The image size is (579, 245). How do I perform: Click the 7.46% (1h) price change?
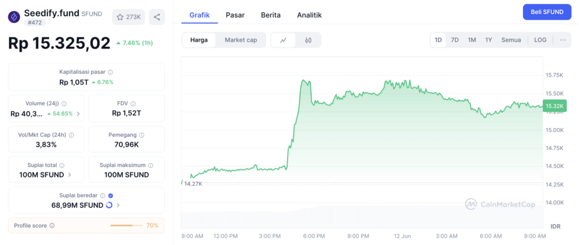point(135,43)
